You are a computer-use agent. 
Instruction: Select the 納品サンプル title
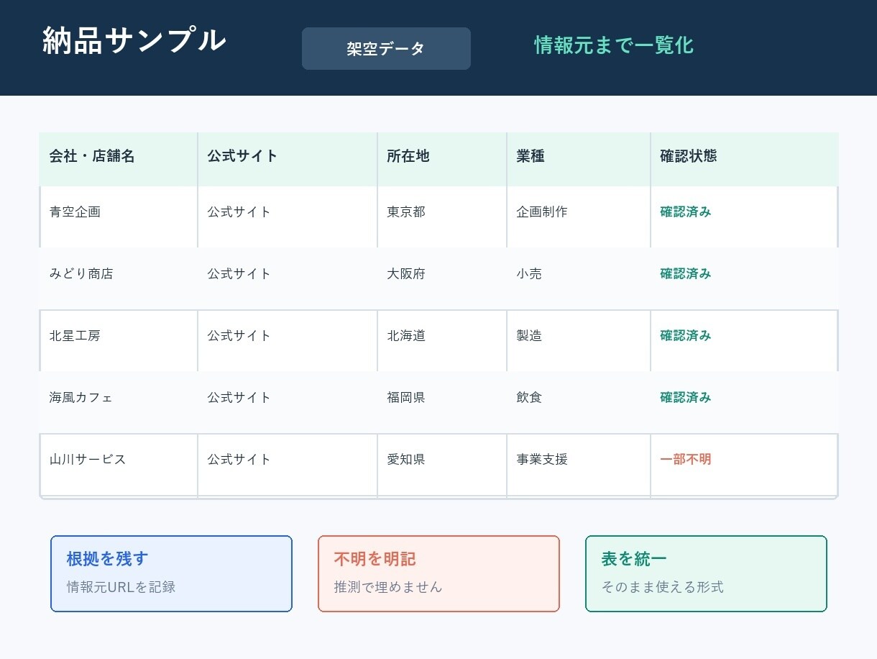coord(134,40)
